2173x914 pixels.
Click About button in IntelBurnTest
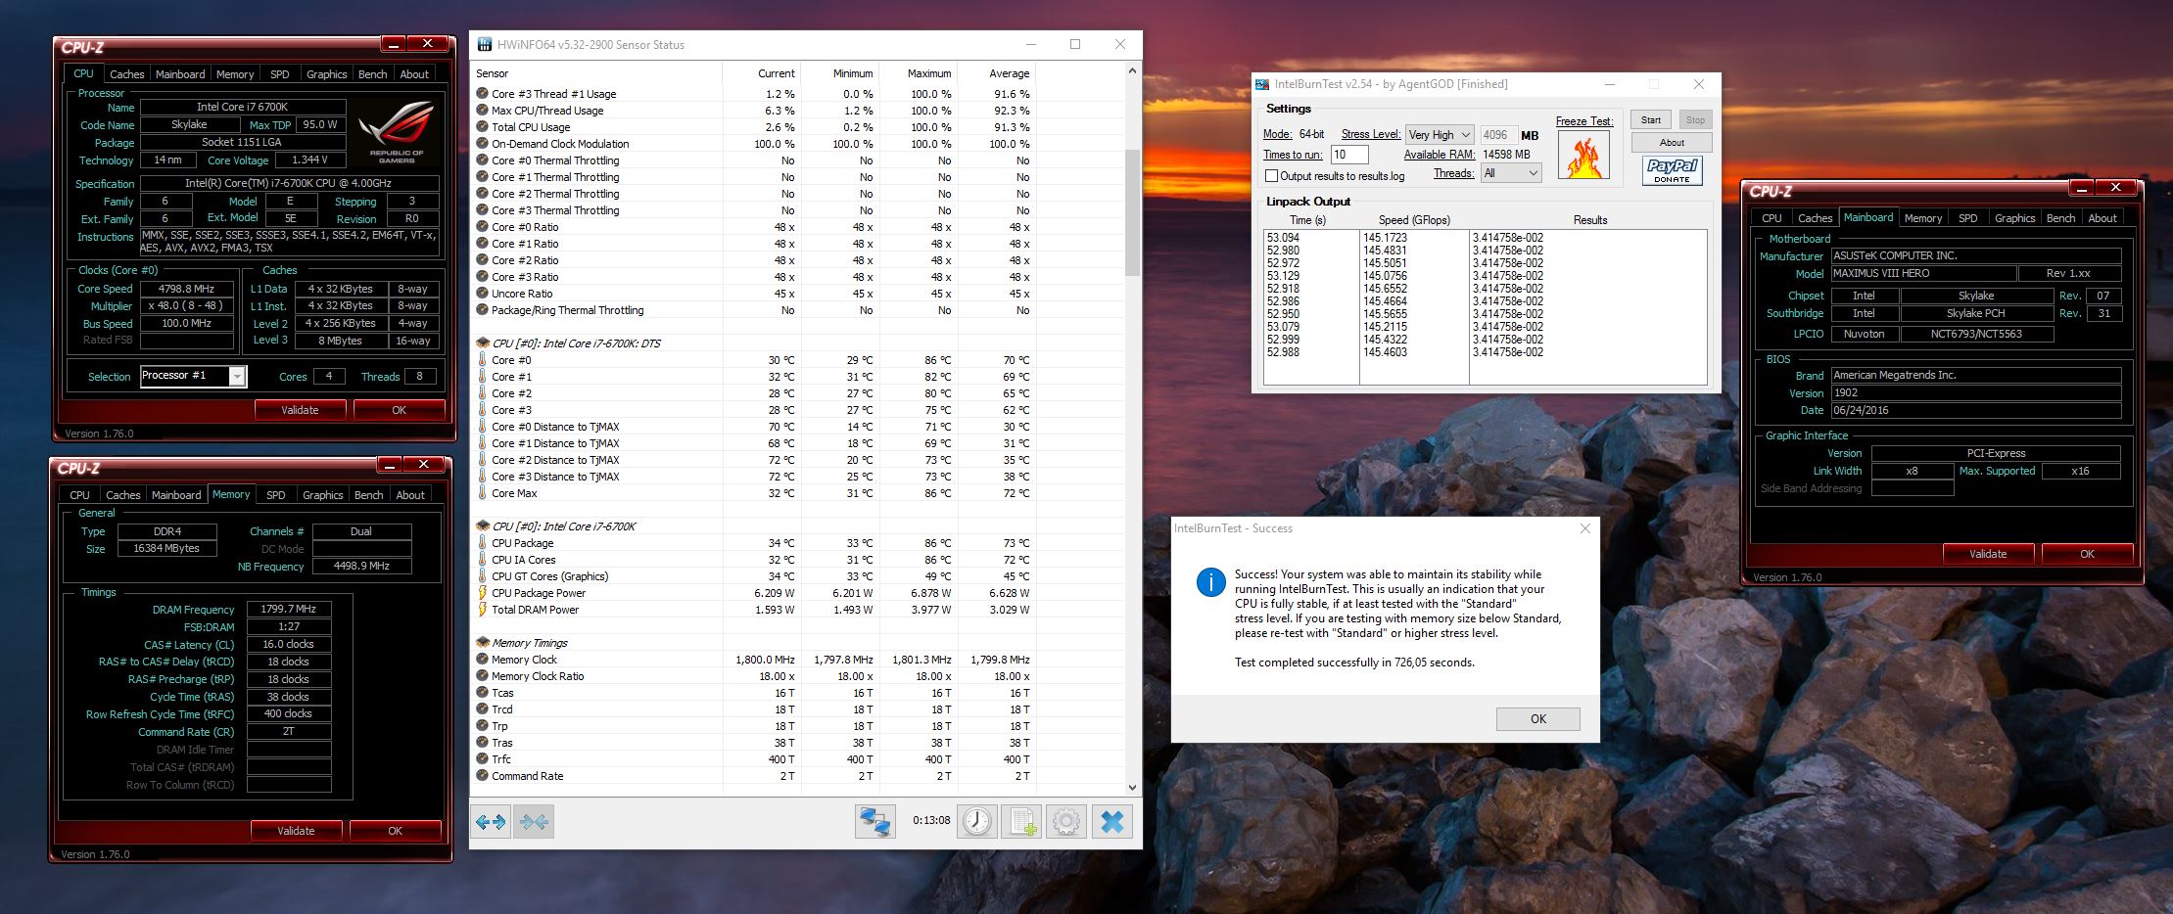coord(1672,142)
